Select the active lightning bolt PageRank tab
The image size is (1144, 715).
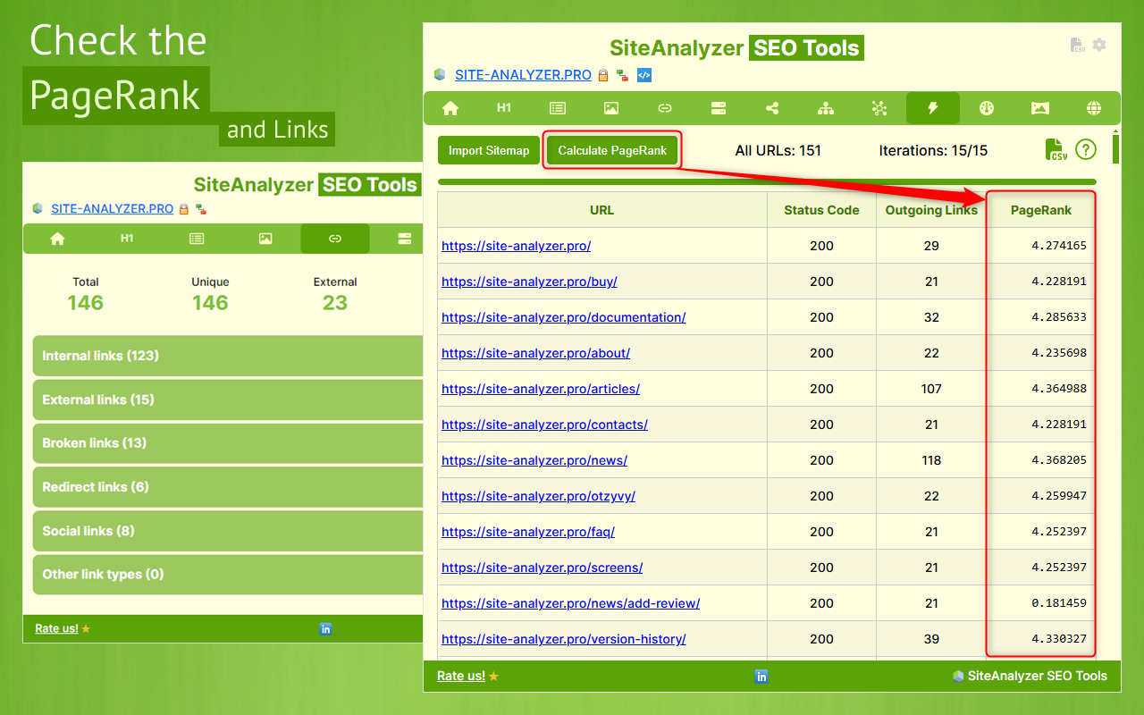coord(933,108)
